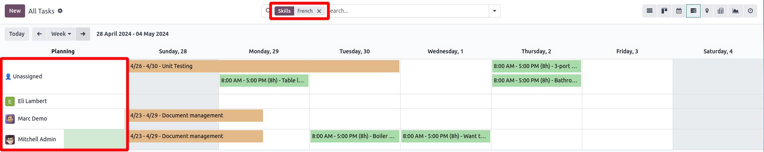Go to the next week
The image size is (764, 152).
pyautogui.click(x=83, y=34)
